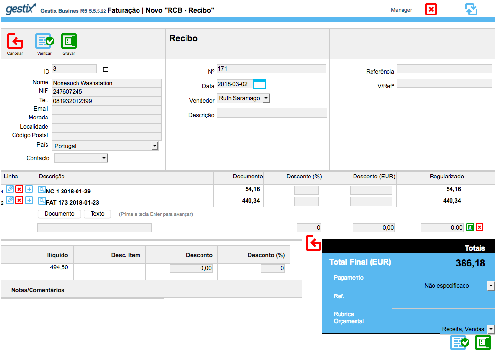496x354 pixels.
Task: Edit line 2 with the pencil icon
Action: (x=10, y=200)
